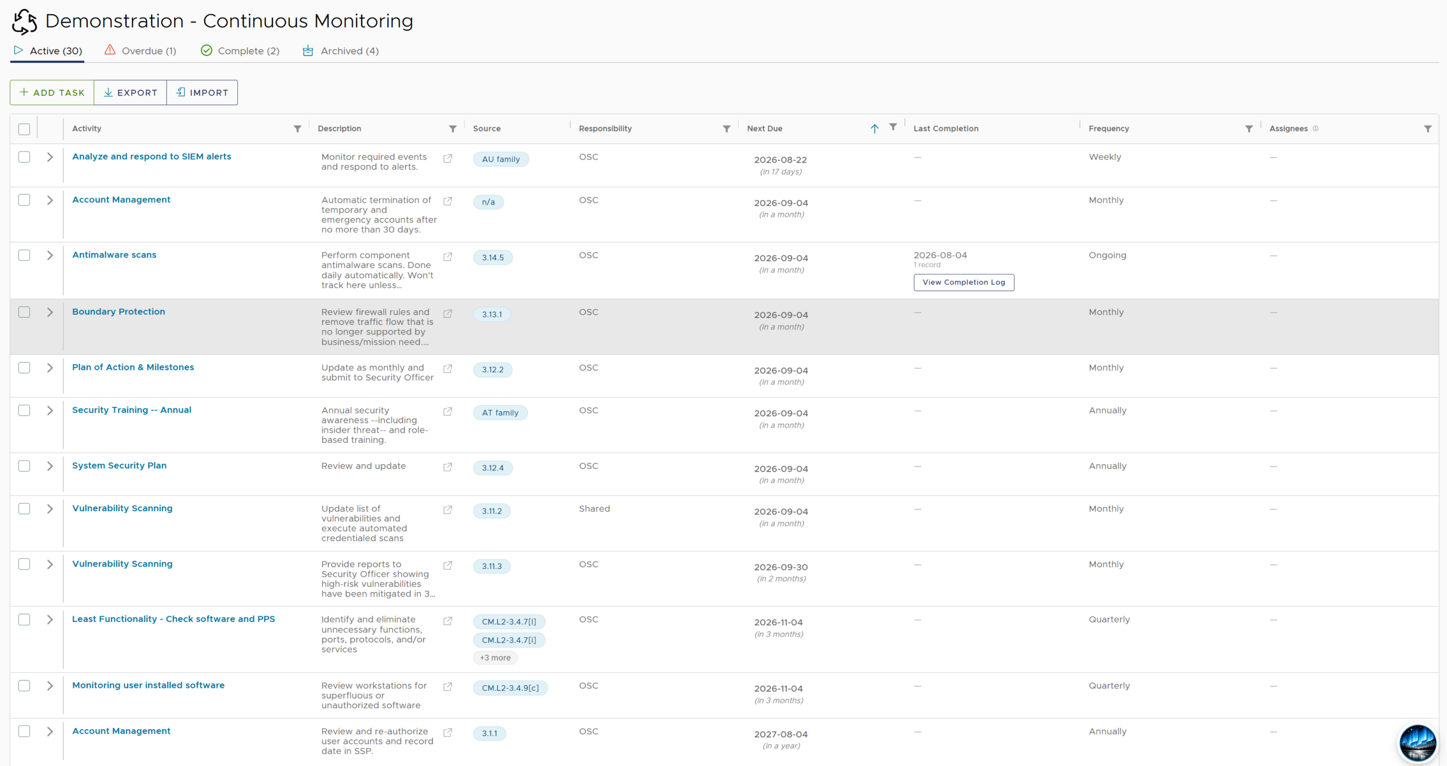Screen dimensions: 1447x766
Task: Open the Boundary Protection activity link
Action: pyautogui.click(x=119, y=312)
